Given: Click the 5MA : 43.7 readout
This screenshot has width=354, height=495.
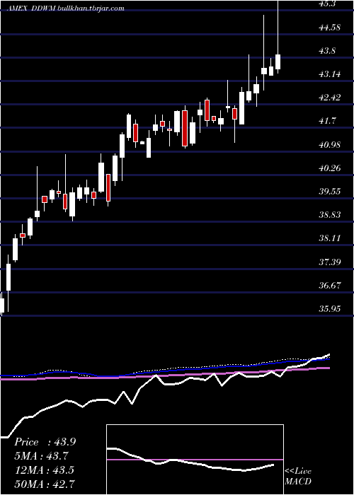Looking at the screenshot, I should point(41,456).
